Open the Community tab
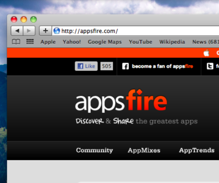219x183 pixels. (x=95, y=150)
